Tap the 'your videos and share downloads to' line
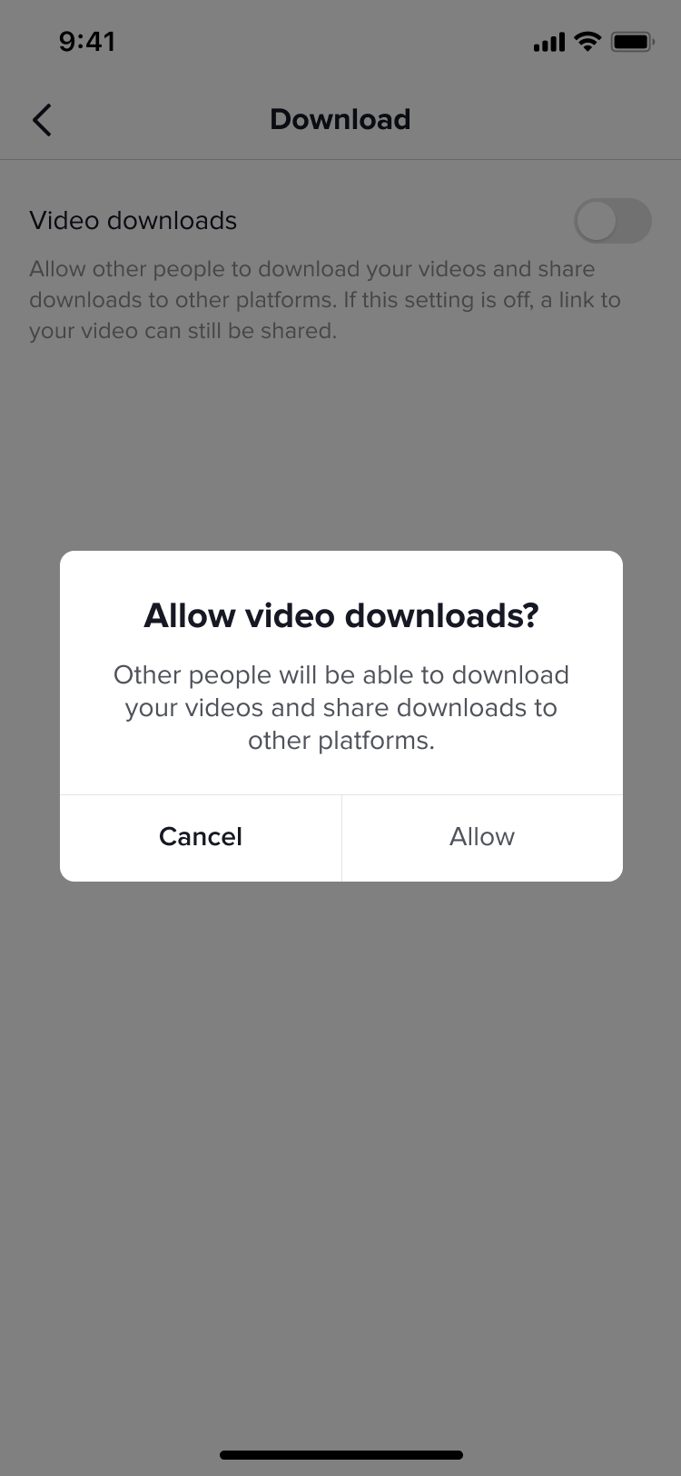The image size is (681, 1476). pyautogui.click(x=341, y=708)
